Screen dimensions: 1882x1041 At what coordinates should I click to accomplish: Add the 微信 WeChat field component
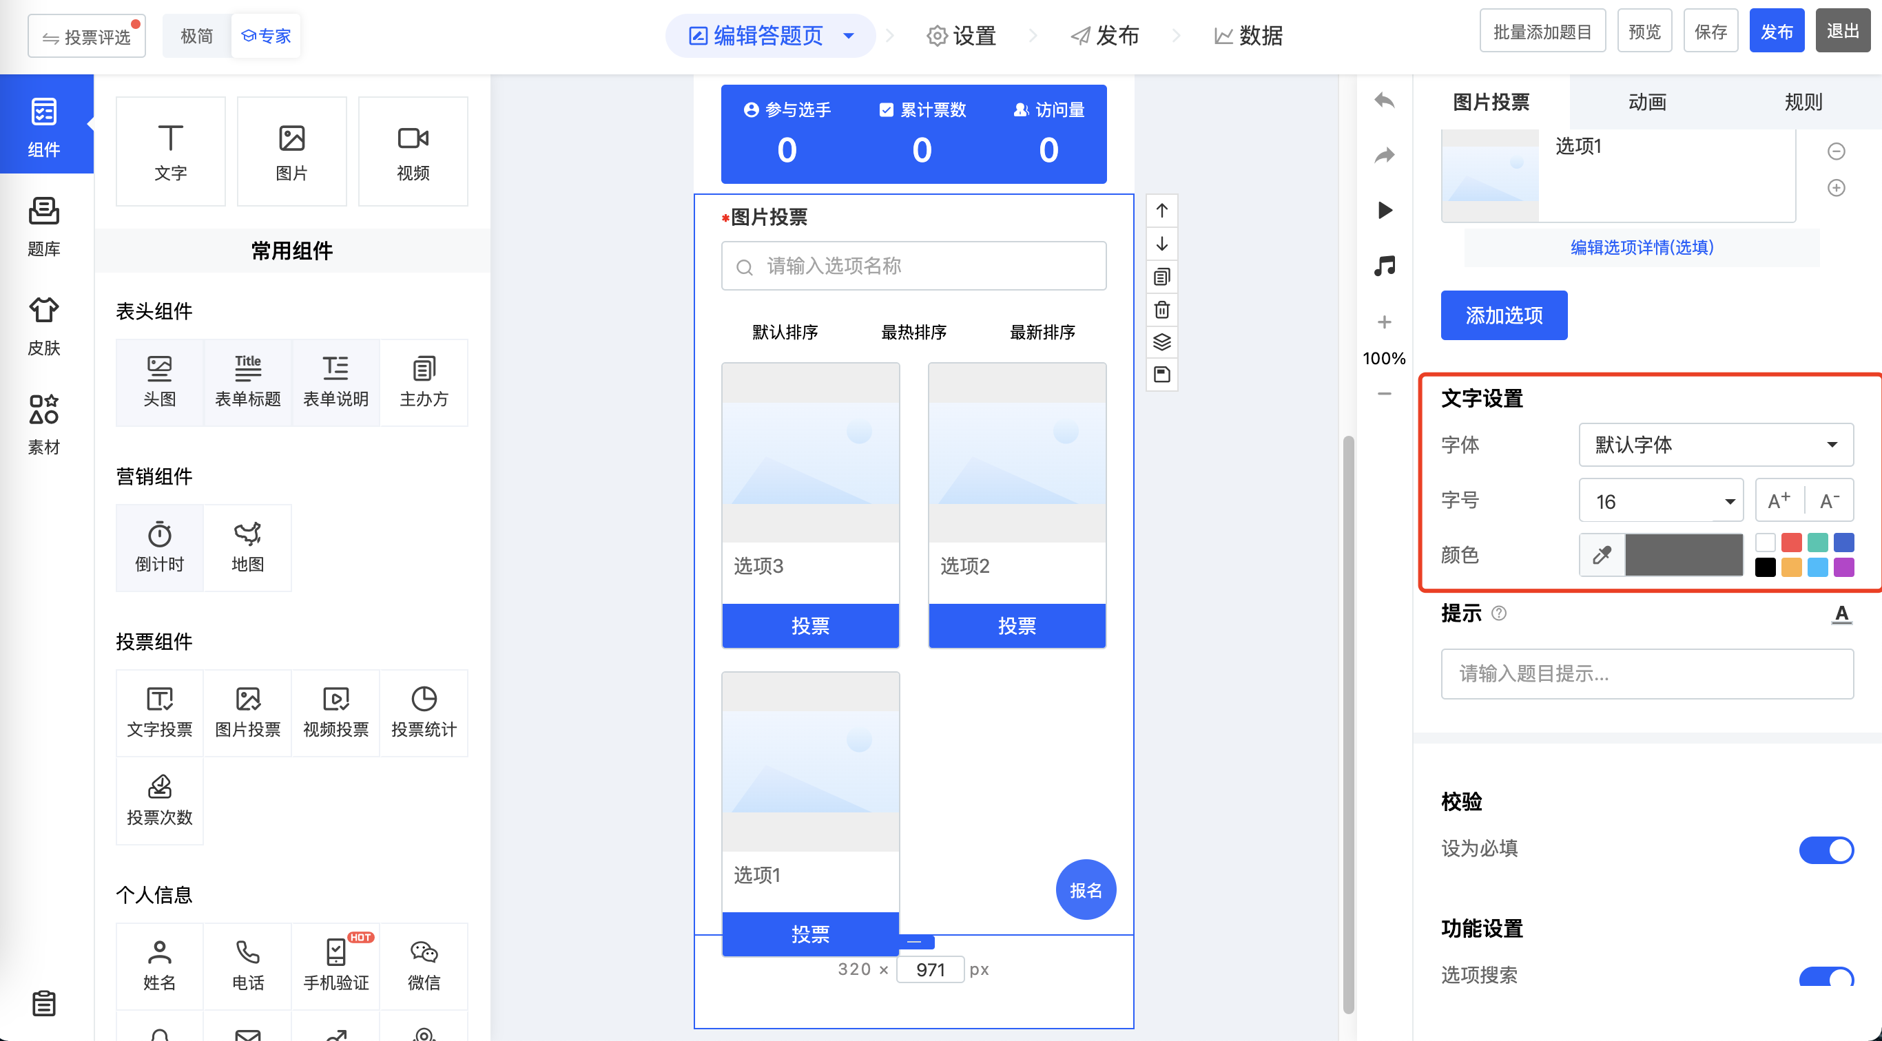(424, 966)
